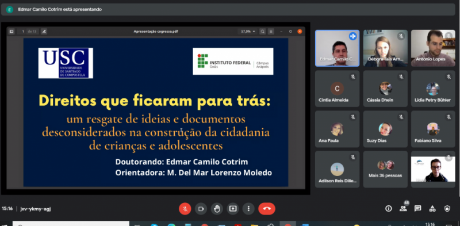Select Adilson Reis participant tile
Image resolution: width=460 pixels, height=226 pixels.
tap(337, 169)
